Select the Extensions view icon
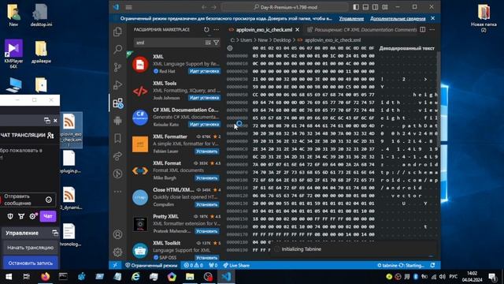Viewport: 504px width, 284px height. coord(117,103)
